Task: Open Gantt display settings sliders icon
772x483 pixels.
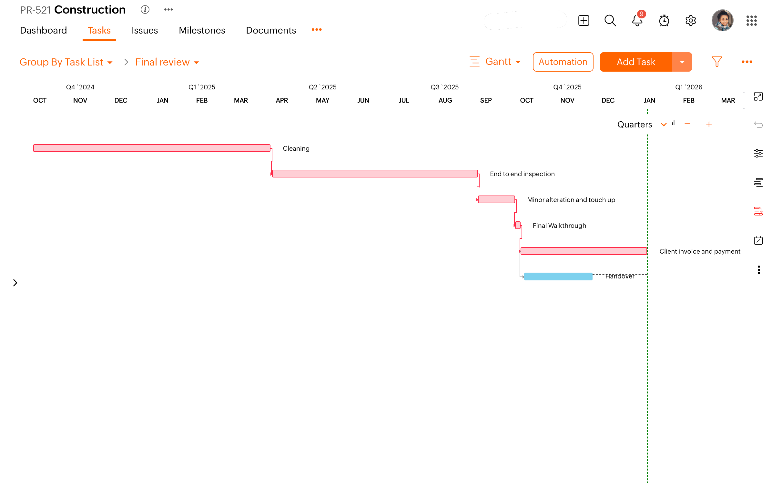Action: [x=758, y=153]
